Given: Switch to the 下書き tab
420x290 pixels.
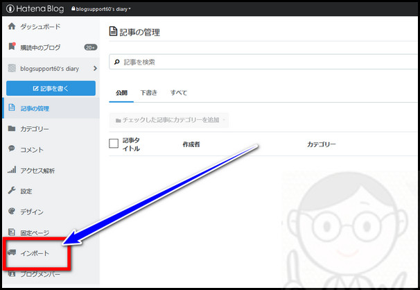Looking at the screenshot, I should (148, 93).
